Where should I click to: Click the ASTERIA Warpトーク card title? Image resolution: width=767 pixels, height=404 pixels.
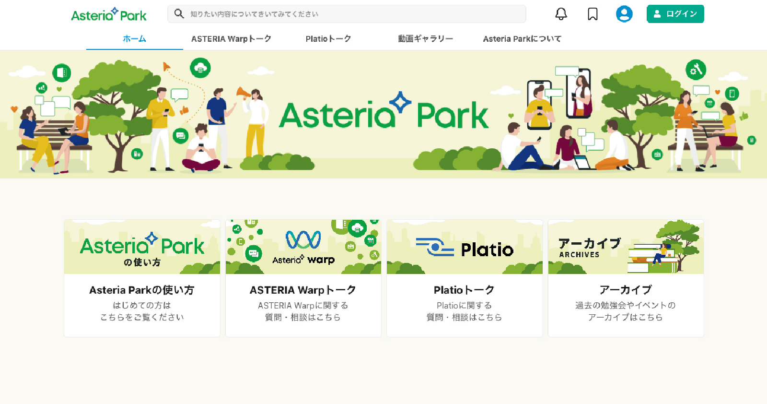[303, 290]
